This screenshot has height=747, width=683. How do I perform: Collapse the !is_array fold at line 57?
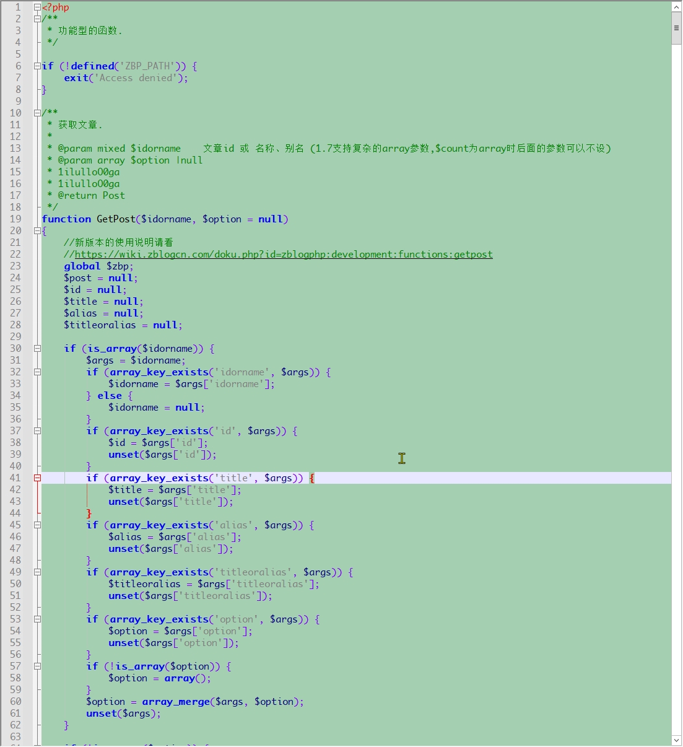37,666
